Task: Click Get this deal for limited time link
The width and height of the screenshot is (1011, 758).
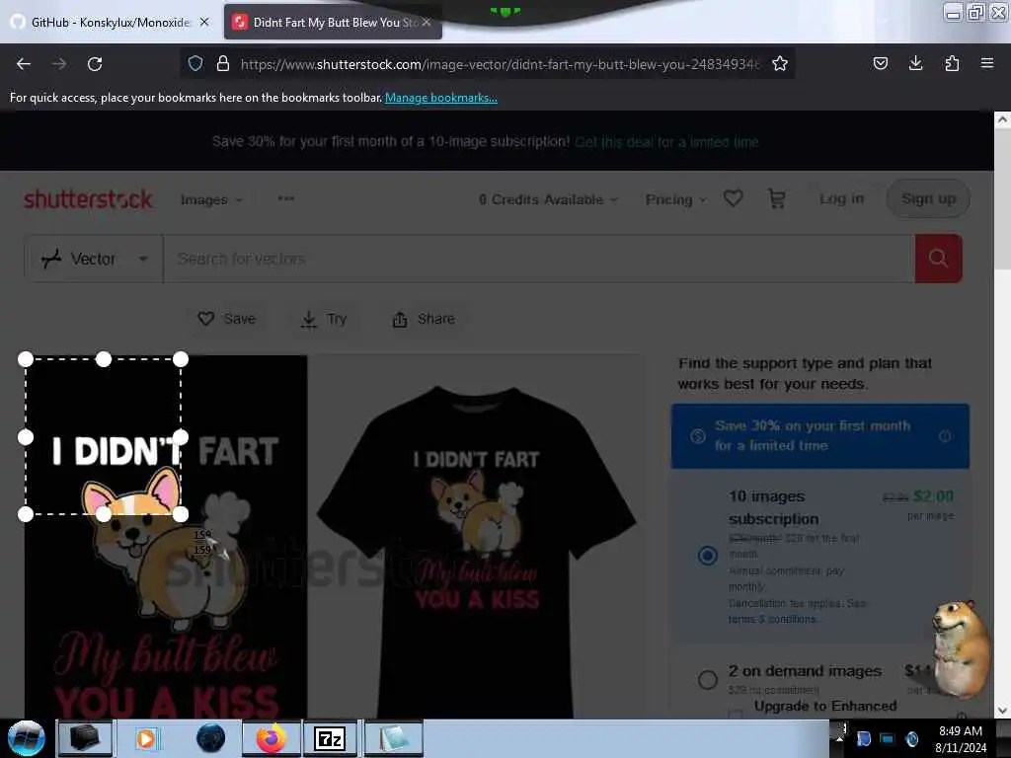Action: point(666,142)
